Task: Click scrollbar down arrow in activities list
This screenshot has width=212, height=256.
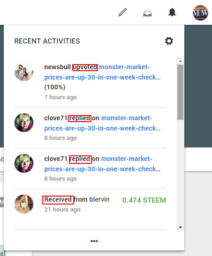Action: (x=180, y=227)
